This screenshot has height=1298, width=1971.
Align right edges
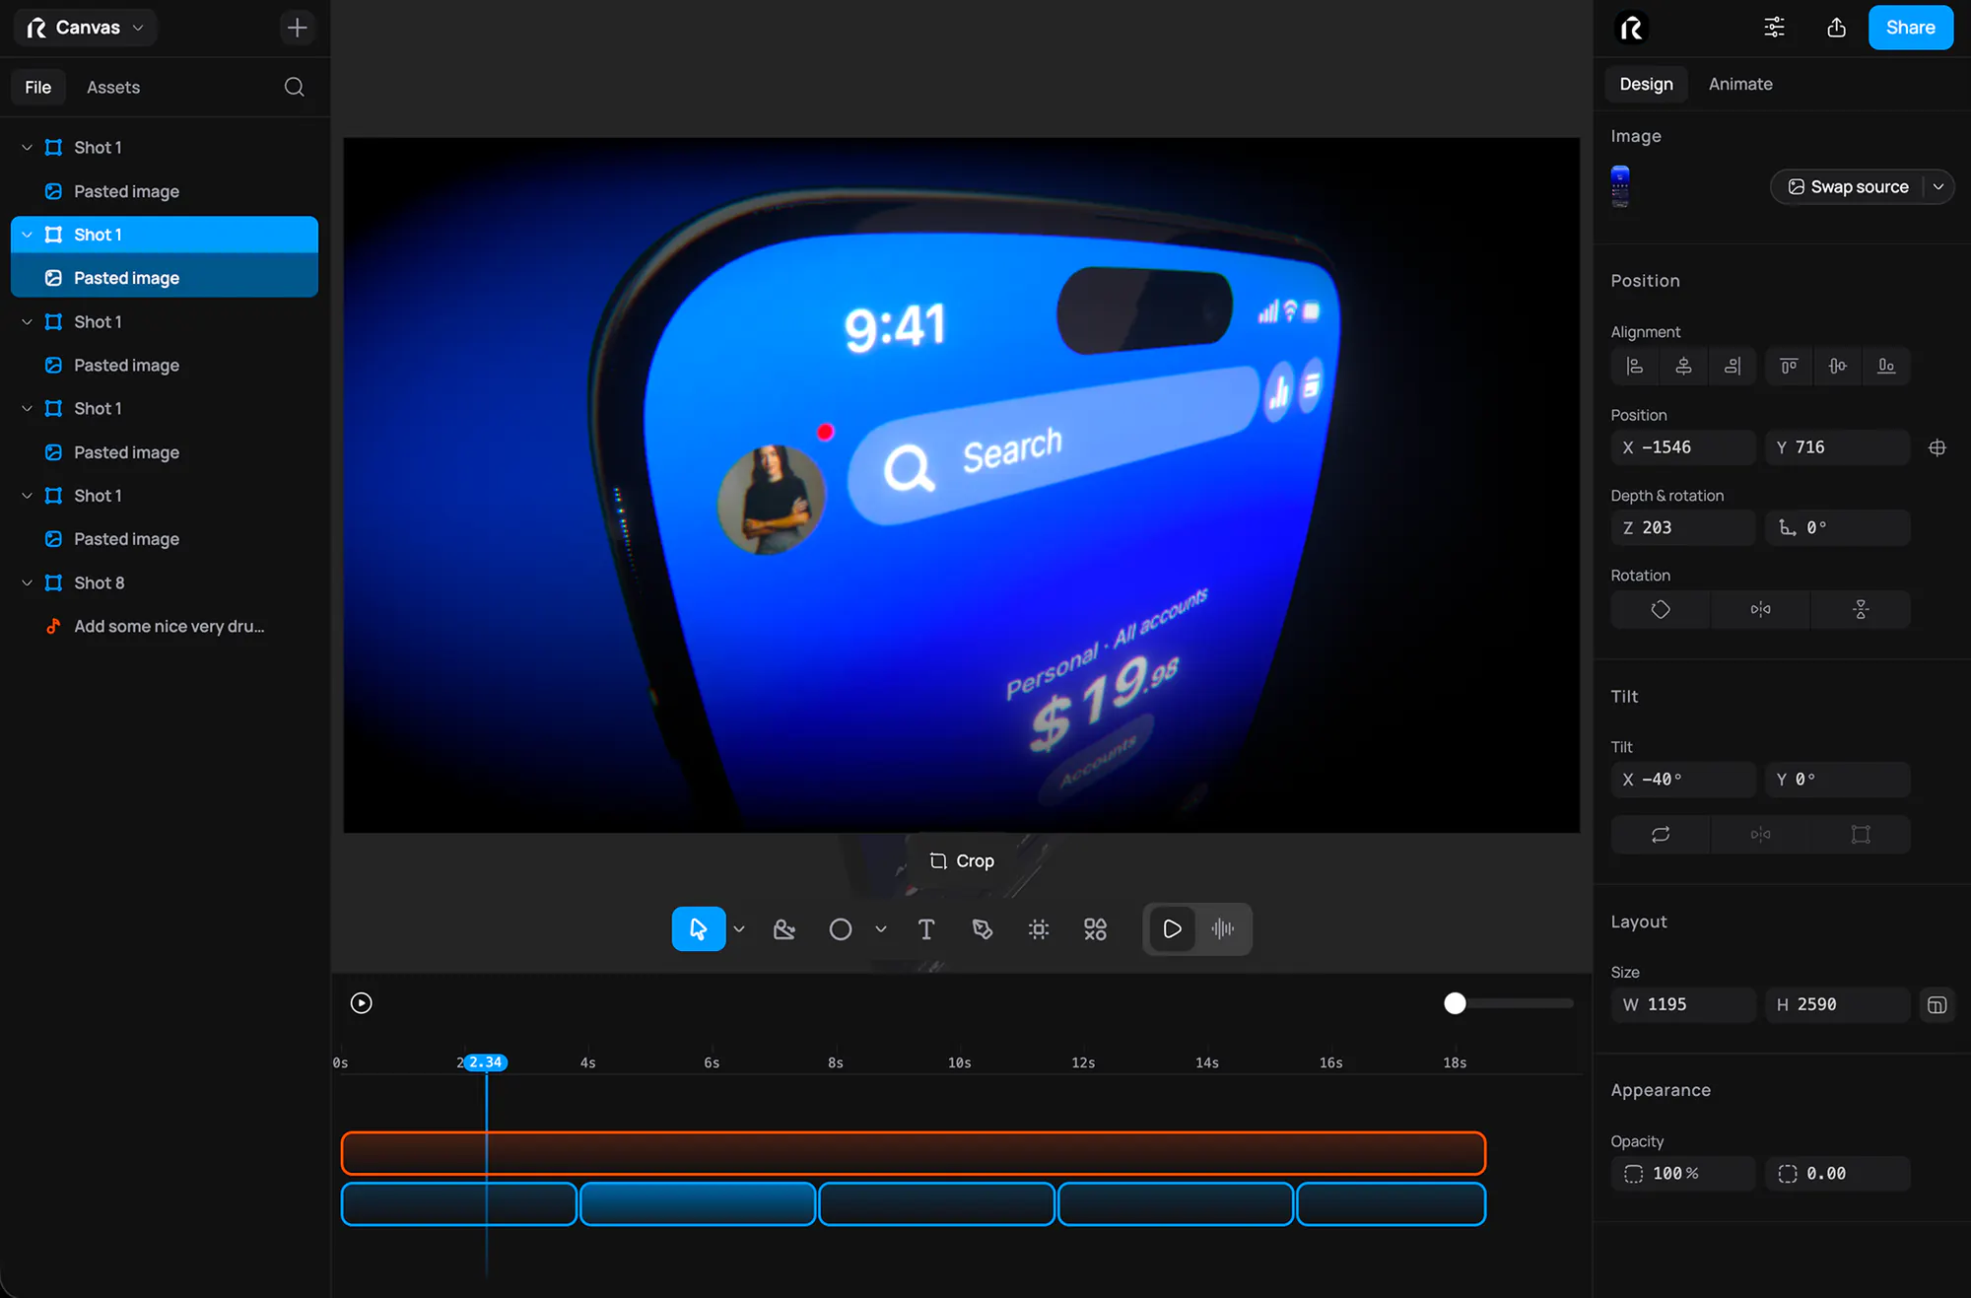tap(1733, 367)
